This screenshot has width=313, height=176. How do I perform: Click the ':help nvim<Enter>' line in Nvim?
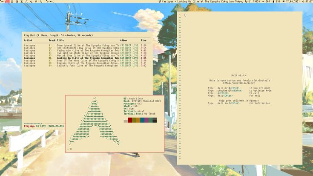coord(239,88)
